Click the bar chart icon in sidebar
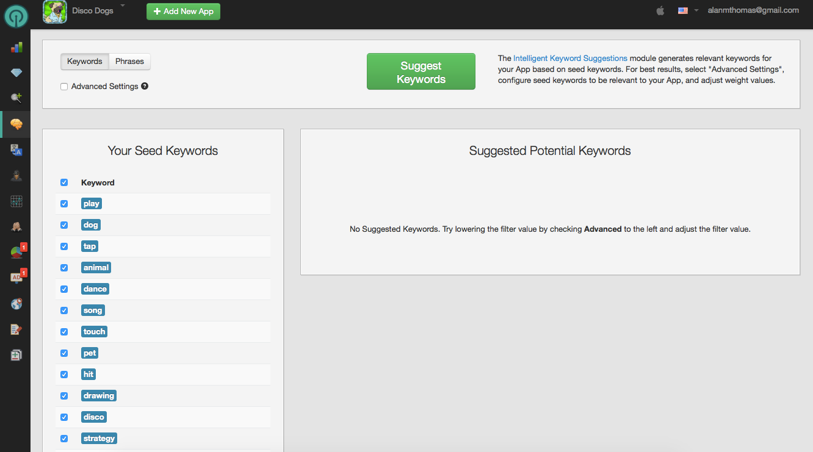 point(16,47)
